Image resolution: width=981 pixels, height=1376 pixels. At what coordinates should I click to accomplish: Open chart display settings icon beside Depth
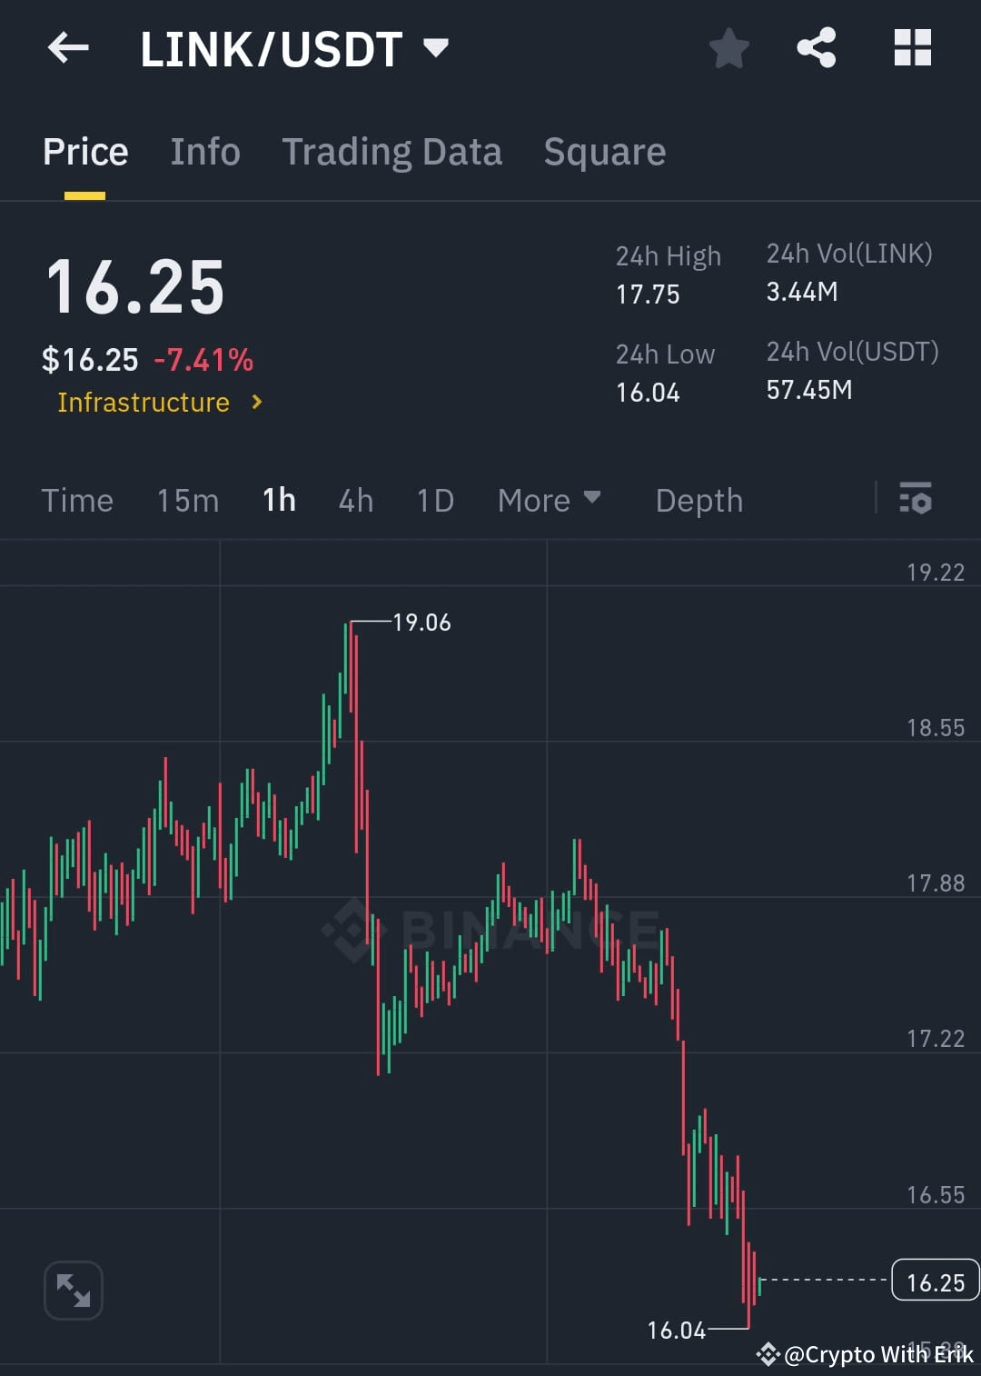point(916,499)
